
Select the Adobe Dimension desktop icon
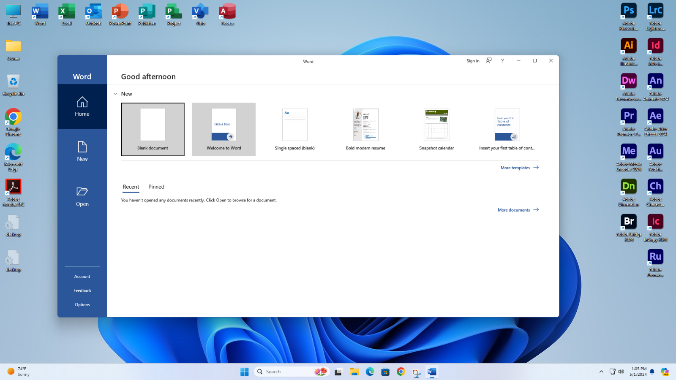[x=629, y=193]
